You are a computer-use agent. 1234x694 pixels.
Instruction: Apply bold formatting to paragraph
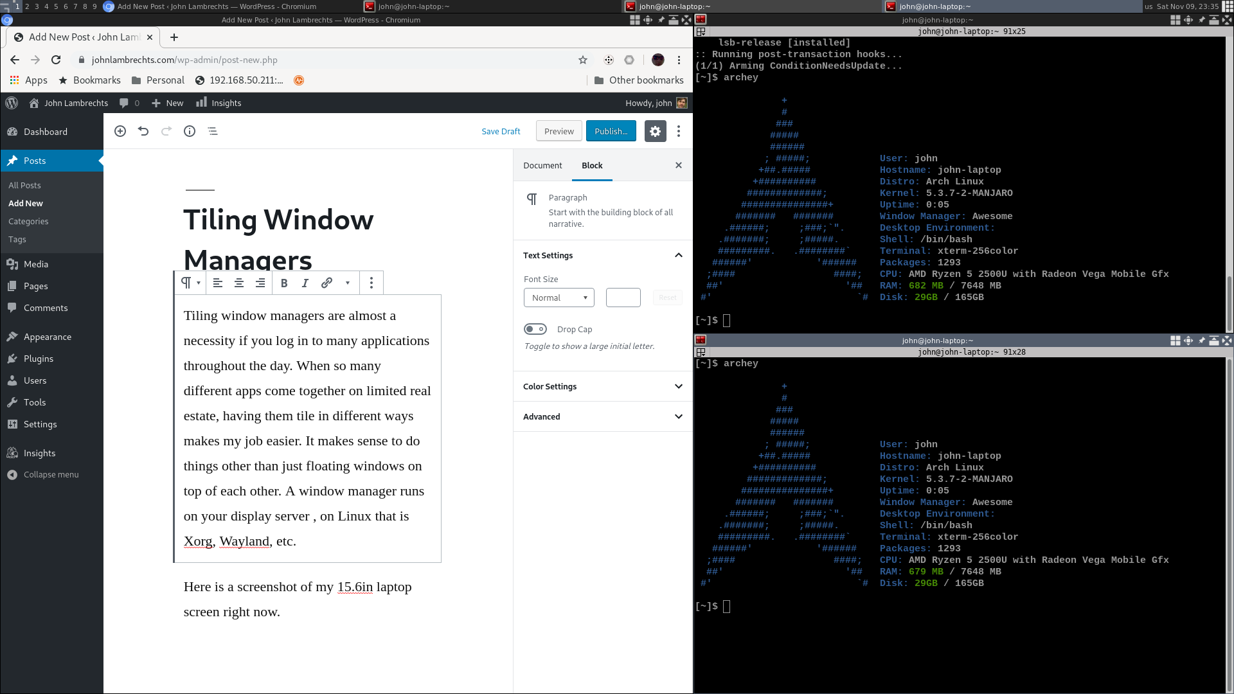284,283
